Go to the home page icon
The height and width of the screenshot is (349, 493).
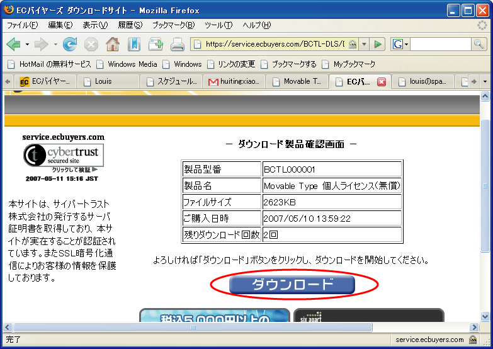pyautogui.click(x=113, y=44)
